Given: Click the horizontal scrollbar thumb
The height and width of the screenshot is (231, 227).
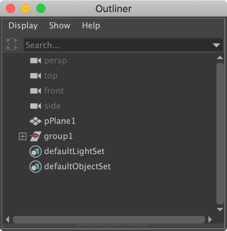Looking at the screenshot, I should point(109,219).
